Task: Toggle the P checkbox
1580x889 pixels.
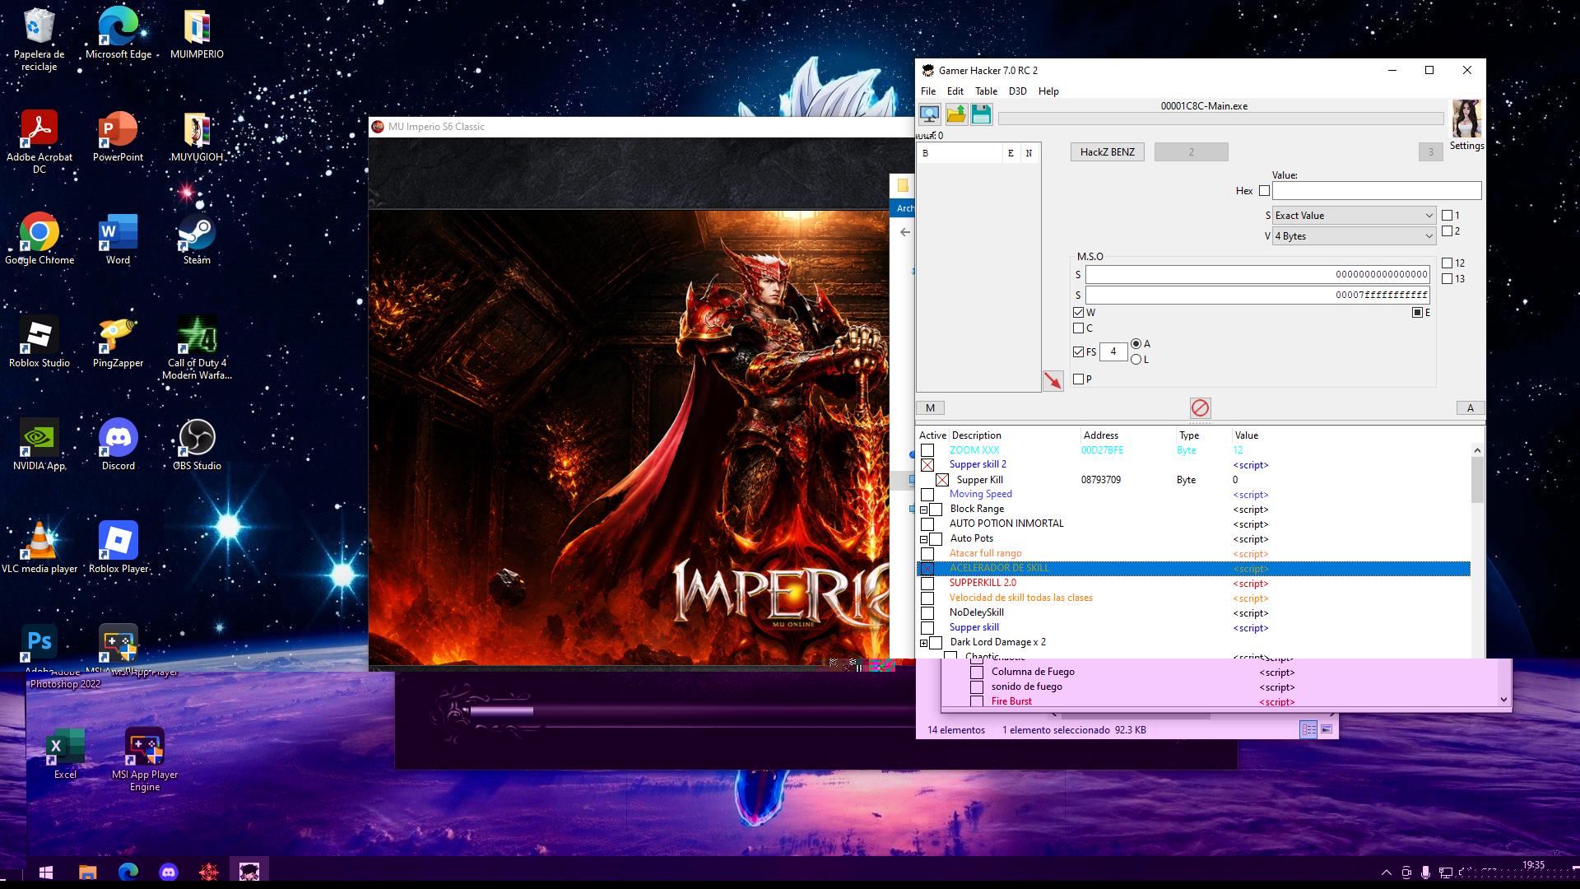Action: coord(1078,379)
